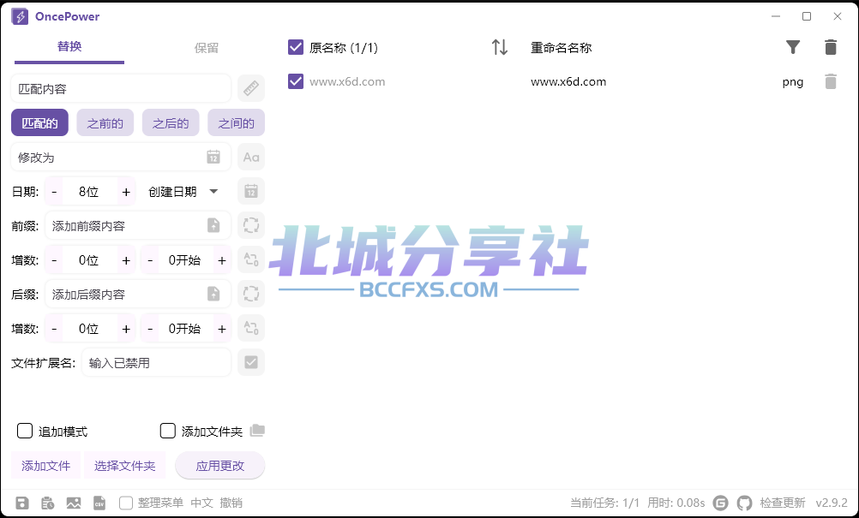859x518 pixels.
Task: Select the 匹配的 mode chip
Action: [40, 123]
